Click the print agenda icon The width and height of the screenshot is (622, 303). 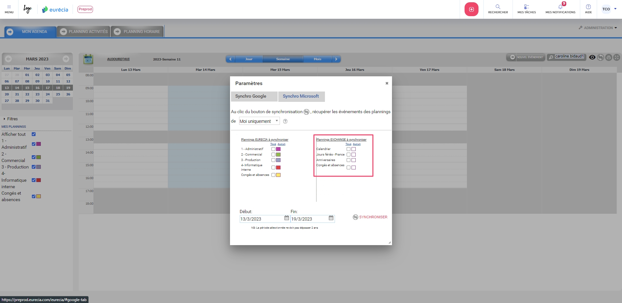[609, 57]
